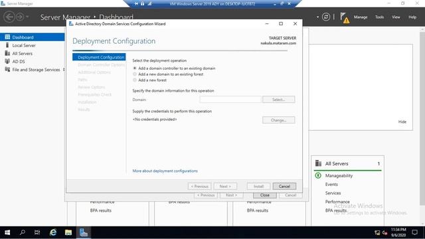Open Local Server page
Image resolution: width=425 pixels, height=239 pixels.
24,45
